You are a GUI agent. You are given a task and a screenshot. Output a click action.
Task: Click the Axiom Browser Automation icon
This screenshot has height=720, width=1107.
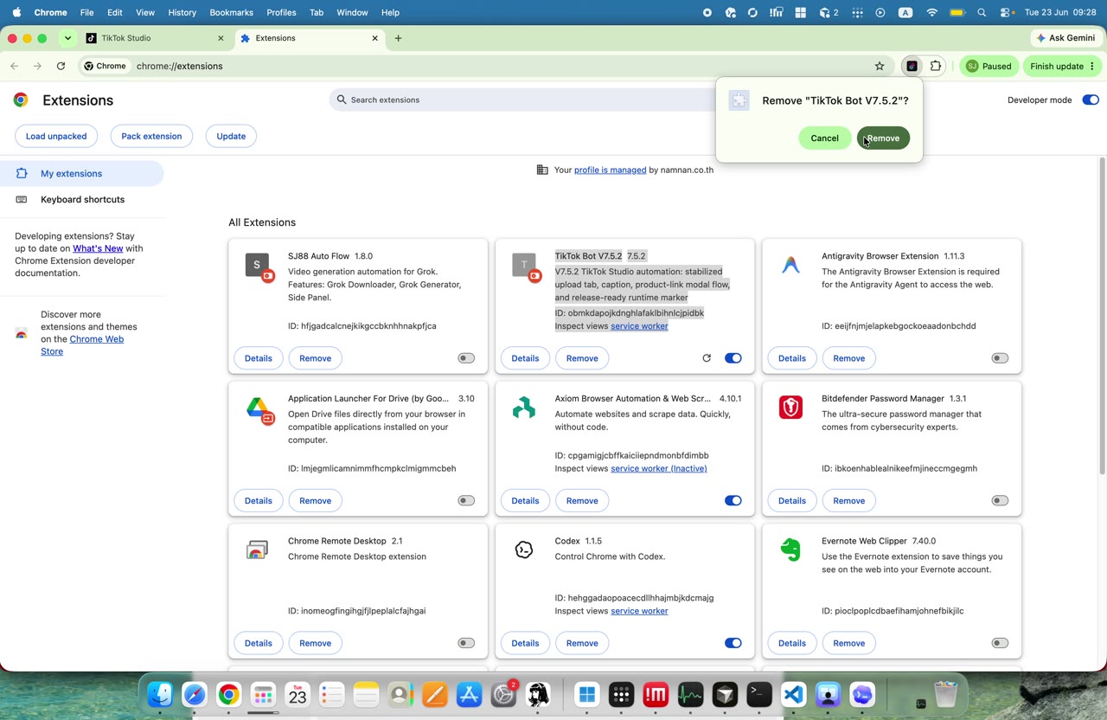(524, 408)
